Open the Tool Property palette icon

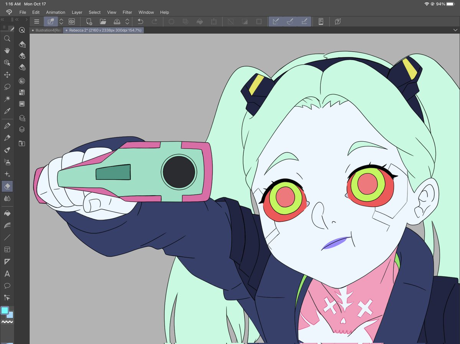(22, 56)
